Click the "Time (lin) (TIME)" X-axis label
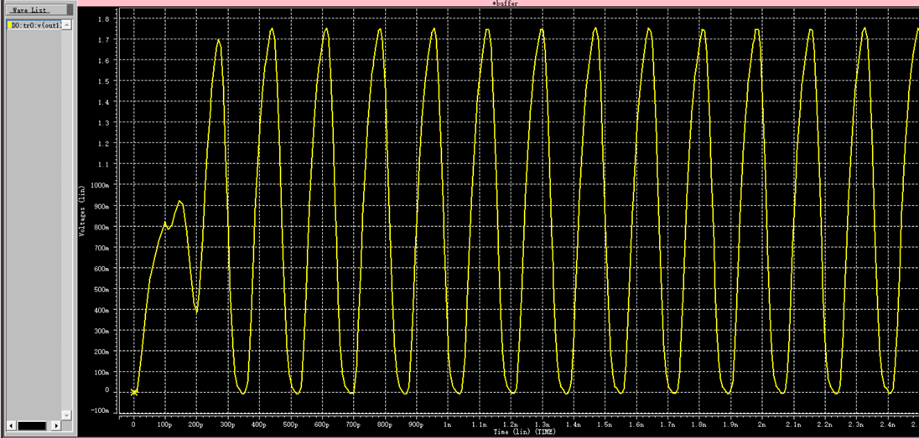This screenshot has width=919, height=438. pyautogui.click(x=525, y=431)
